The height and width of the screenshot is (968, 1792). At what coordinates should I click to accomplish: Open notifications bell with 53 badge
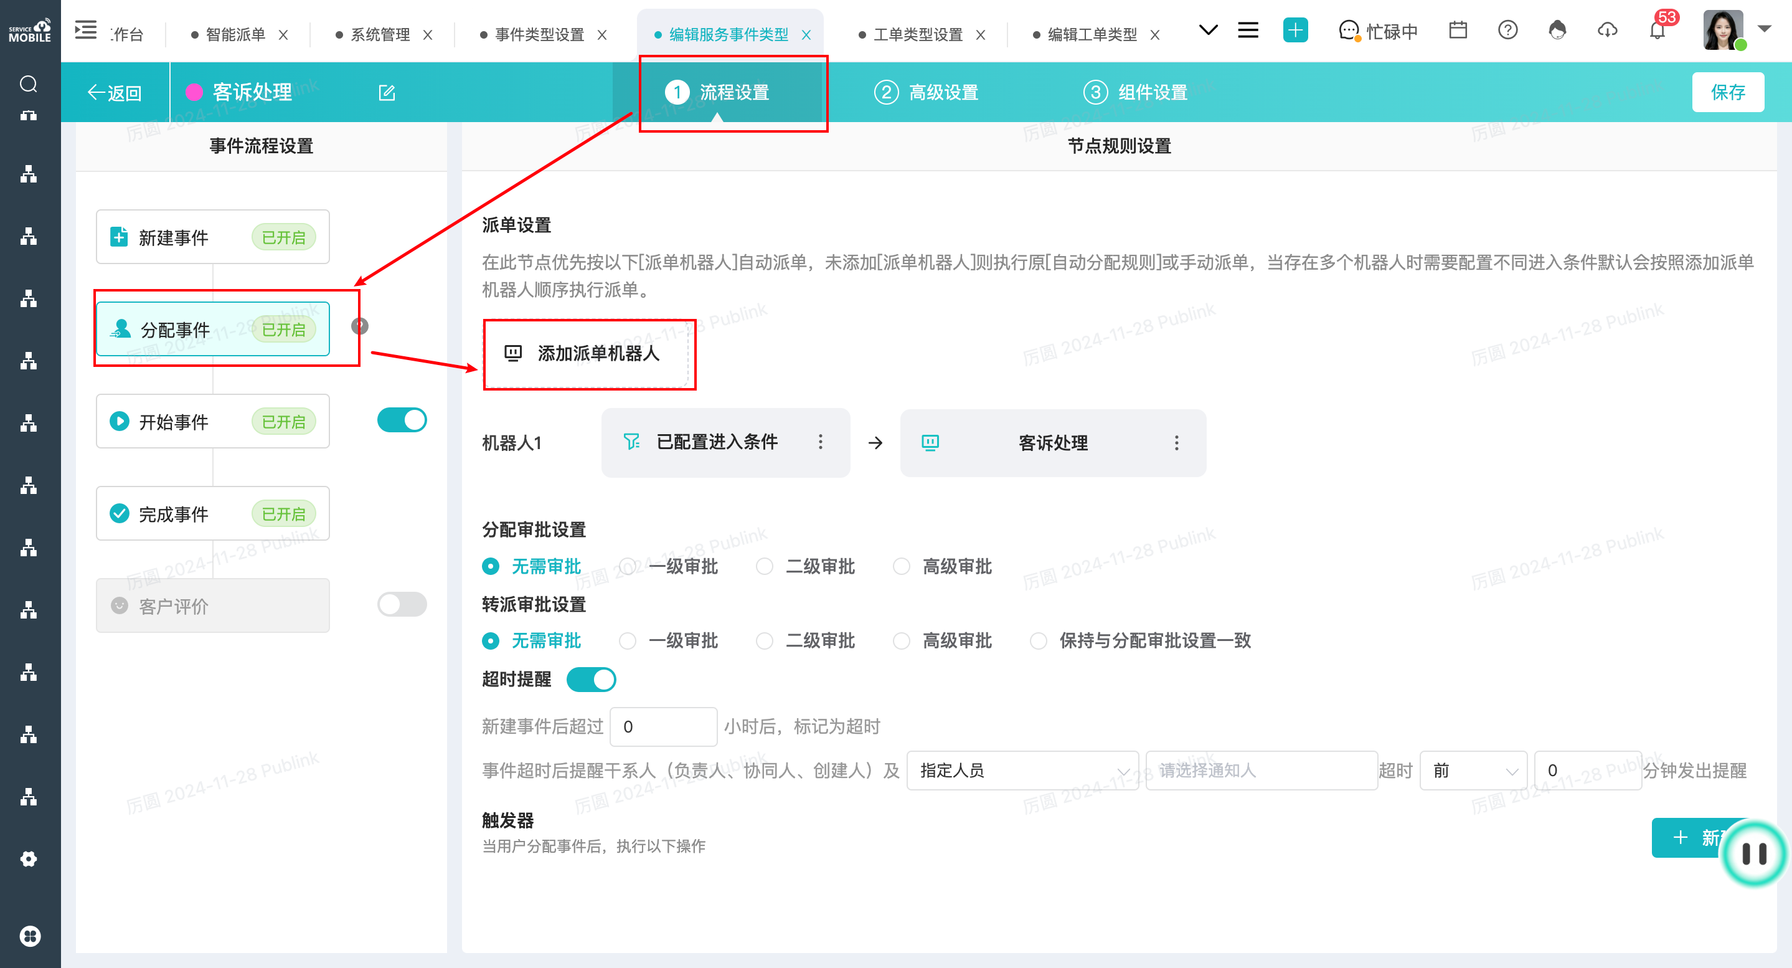[x=1658, y=31]
